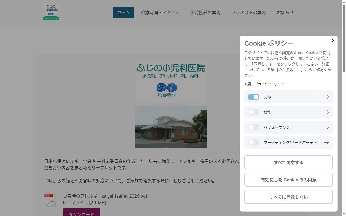Click the ダウンロード button
The height and width of the screenshot is (216, 346).
pyautogui.click(x=82, y=212)
